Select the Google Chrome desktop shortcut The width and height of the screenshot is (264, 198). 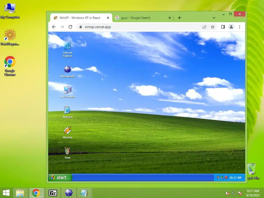(10, 66)
